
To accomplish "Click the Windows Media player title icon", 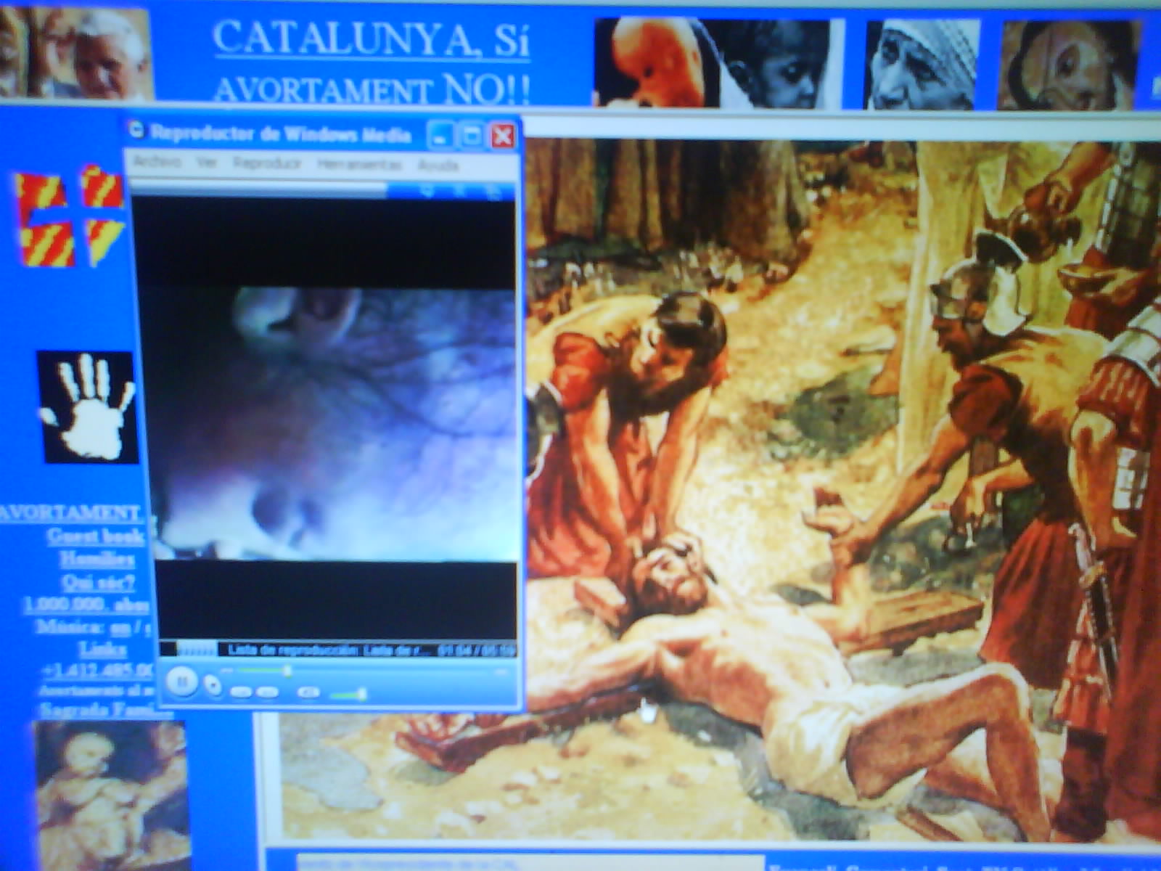I will [136, 131].
